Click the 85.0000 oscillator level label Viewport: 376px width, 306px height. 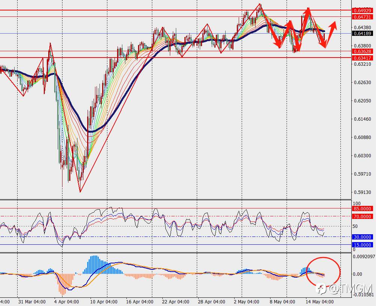pyautogui.click(x=362, y=208)
